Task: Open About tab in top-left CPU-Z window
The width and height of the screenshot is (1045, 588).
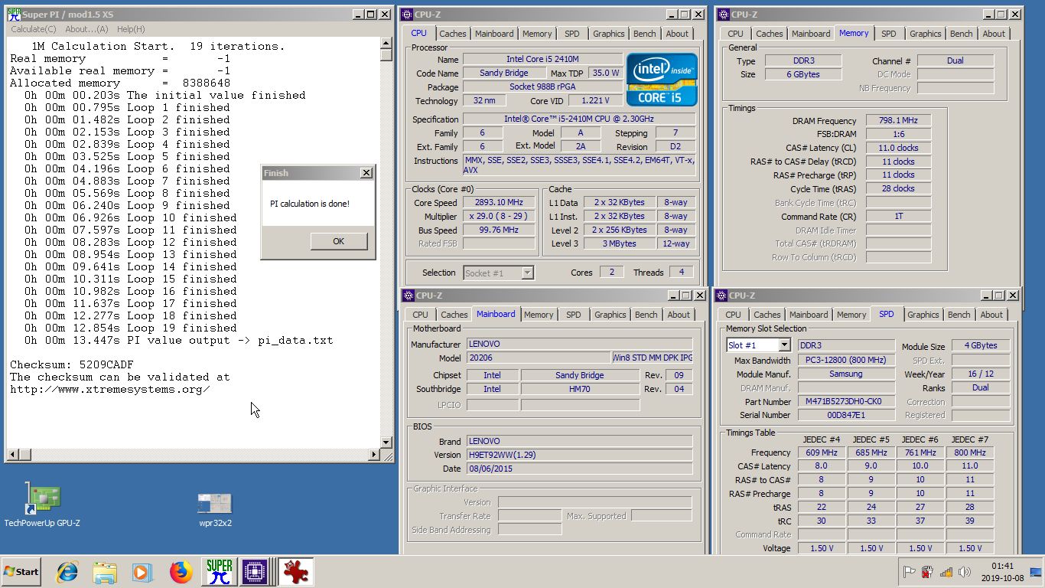Action: pos(677,34)
